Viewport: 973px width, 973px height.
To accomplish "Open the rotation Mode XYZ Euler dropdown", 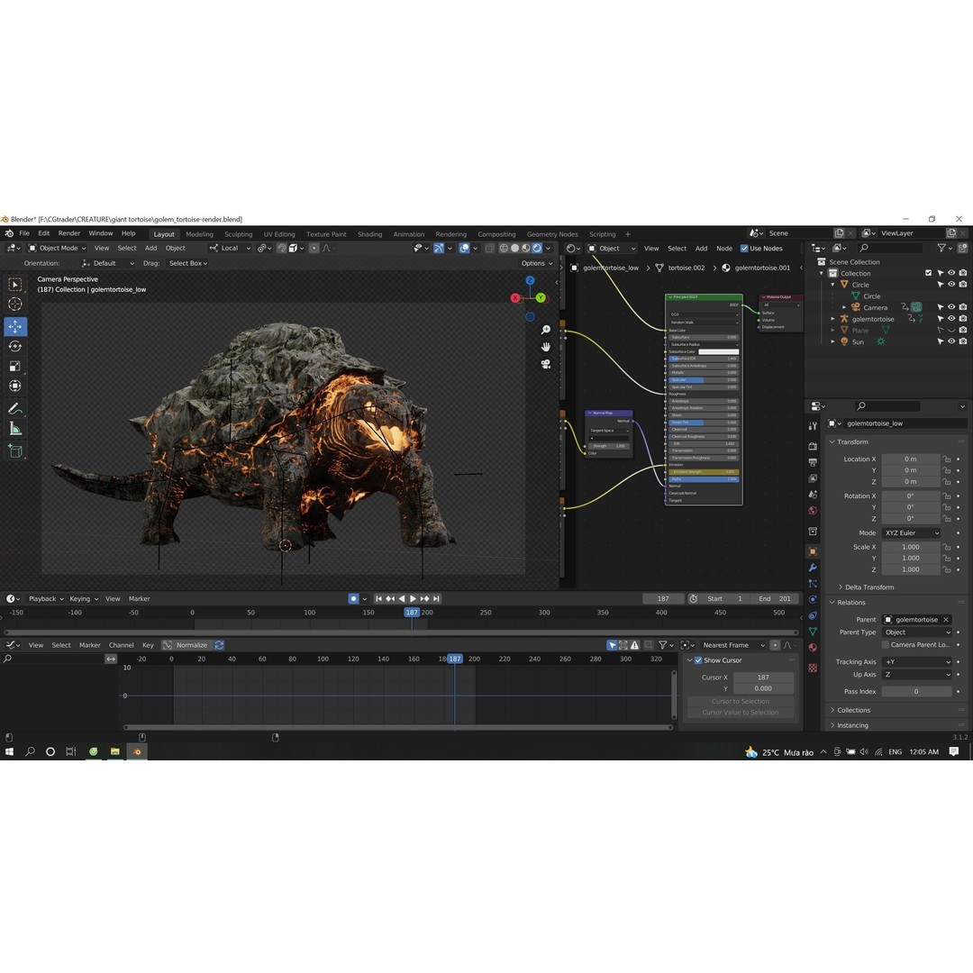I will [912, 533].
